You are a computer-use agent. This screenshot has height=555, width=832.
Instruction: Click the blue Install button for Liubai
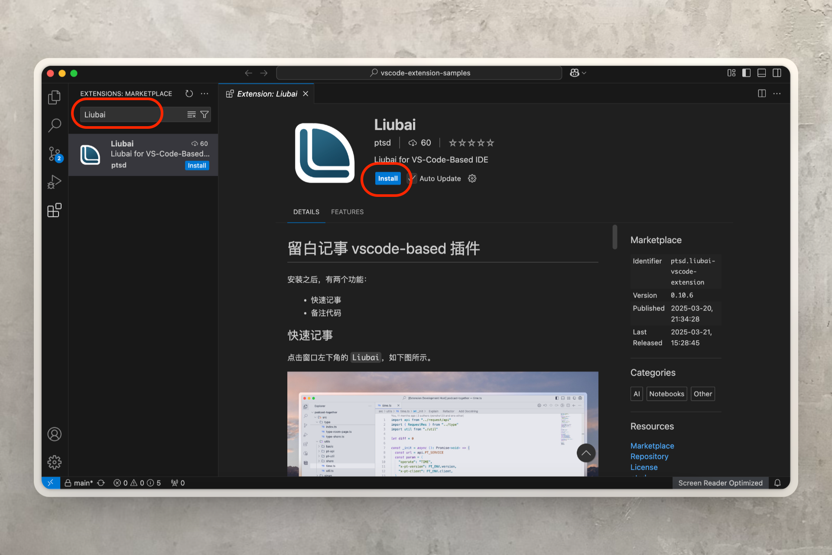387,179
